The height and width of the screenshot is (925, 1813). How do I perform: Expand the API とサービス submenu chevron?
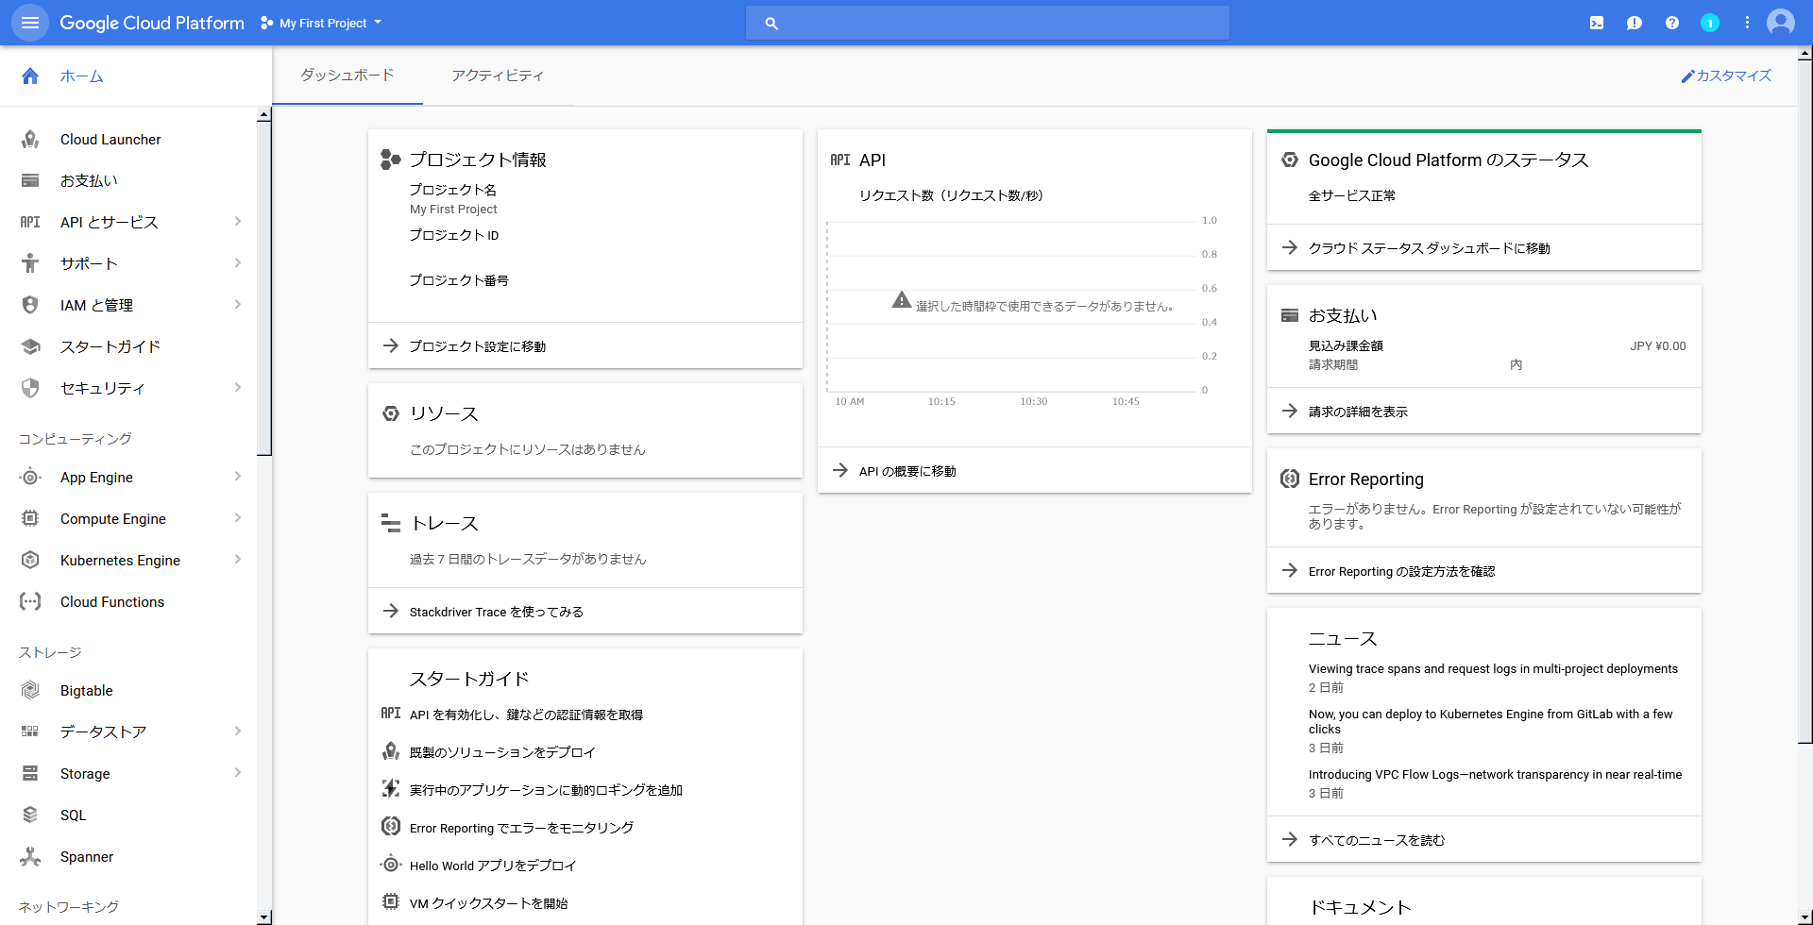click(x=238, y=221)
